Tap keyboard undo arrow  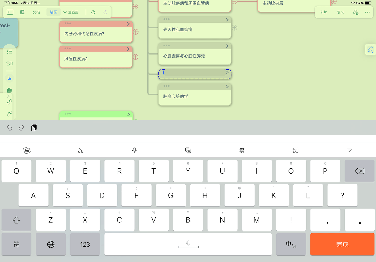(x=9, y=128)
